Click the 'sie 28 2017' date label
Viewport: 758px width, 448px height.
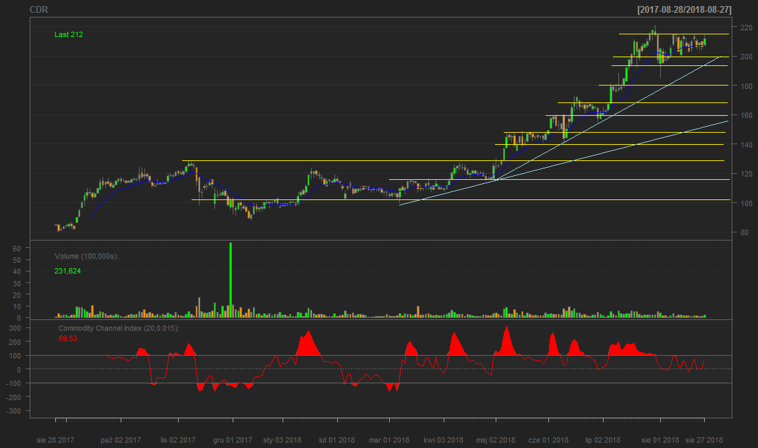pyautogui.click(x=55, y=440)
